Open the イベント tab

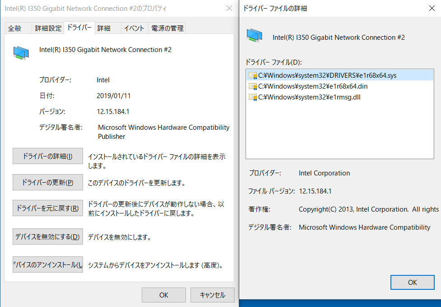point(134,28)
